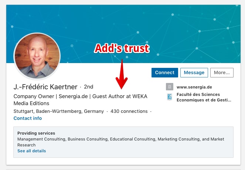
Task: View the 430 connections count
Action: click(x=129, y=111)
